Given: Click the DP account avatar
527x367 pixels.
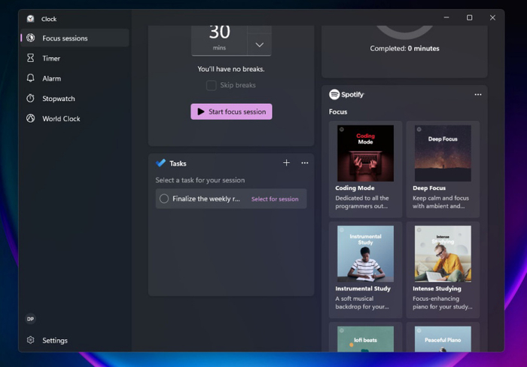Looking at the screenshot, I should point(31,319).
